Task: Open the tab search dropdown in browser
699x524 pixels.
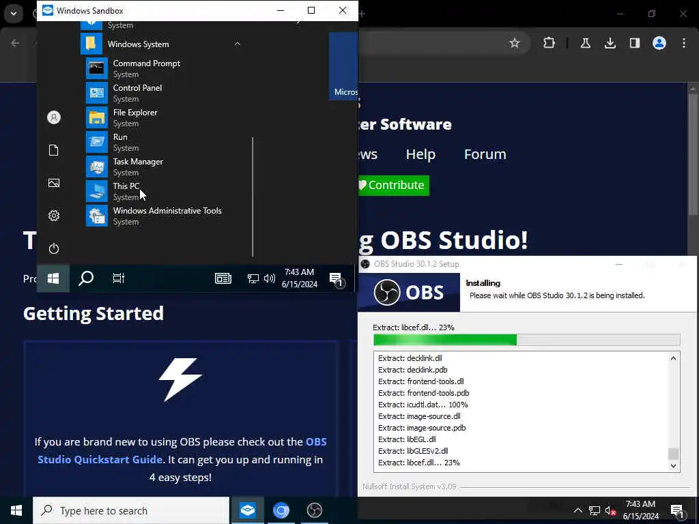Action: point(14,14)
